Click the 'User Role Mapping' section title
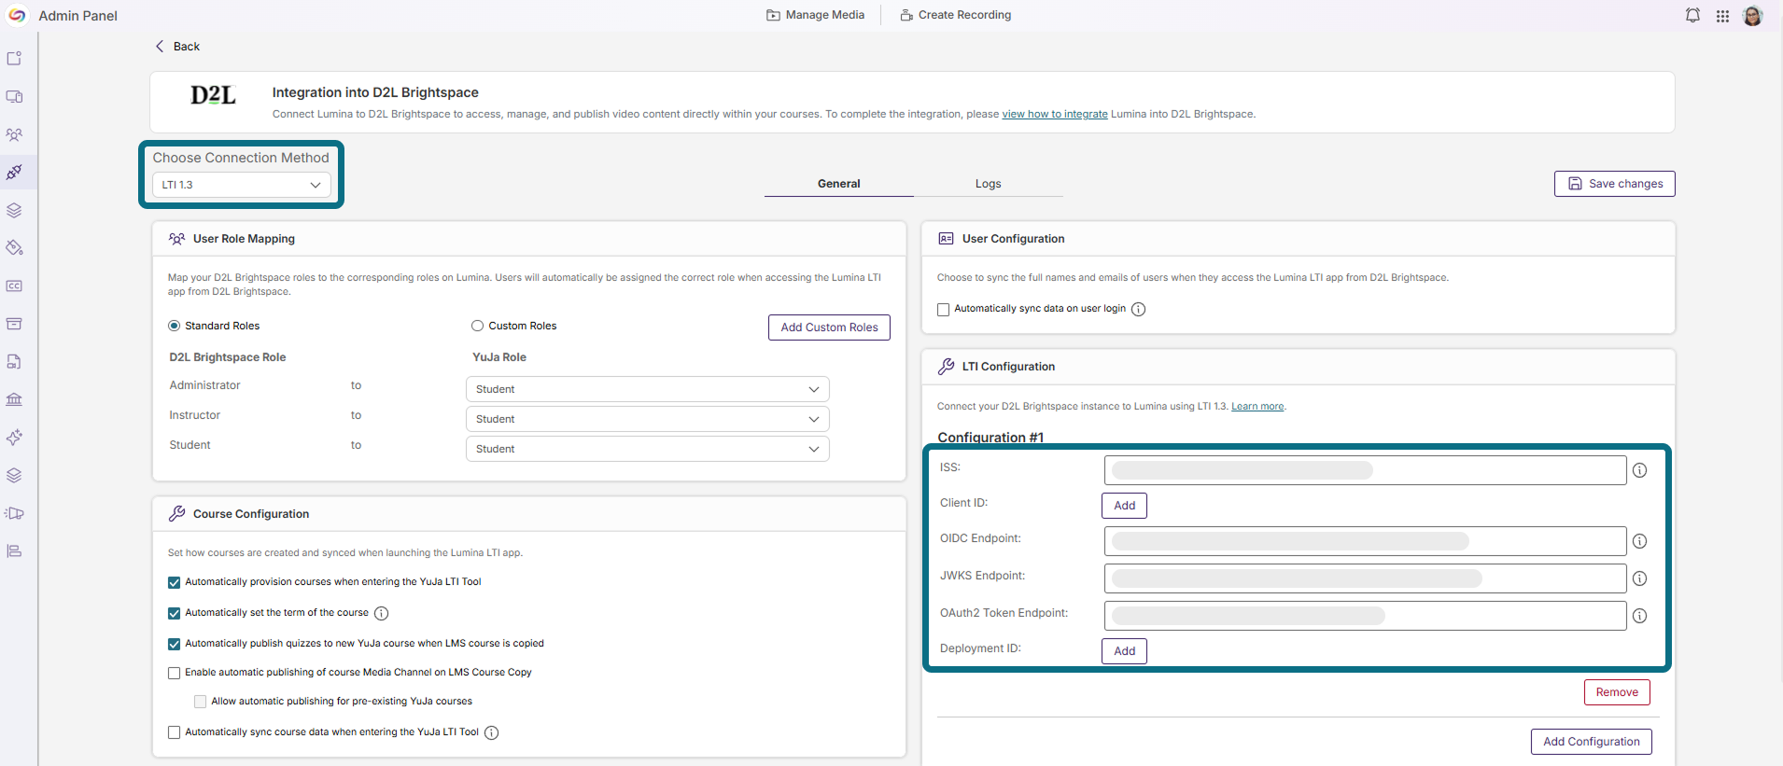This screenshot has width=1783, height=766. pos(244,239)
